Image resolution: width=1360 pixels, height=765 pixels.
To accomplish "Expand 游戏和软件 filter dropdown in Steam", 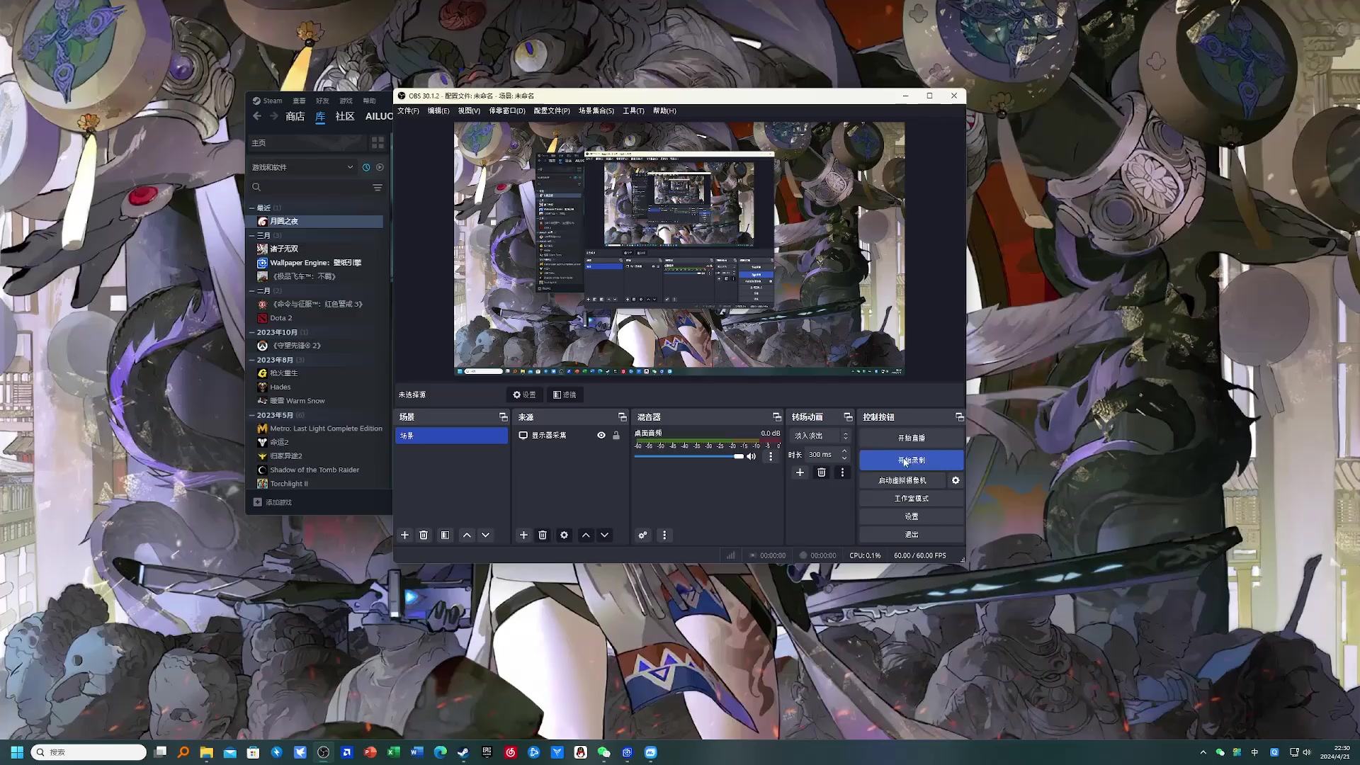I will point(350,167).
